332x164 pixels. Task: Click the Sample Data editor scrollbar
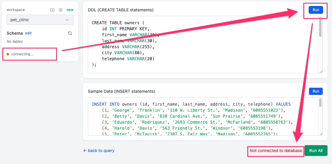click(320, 103)
